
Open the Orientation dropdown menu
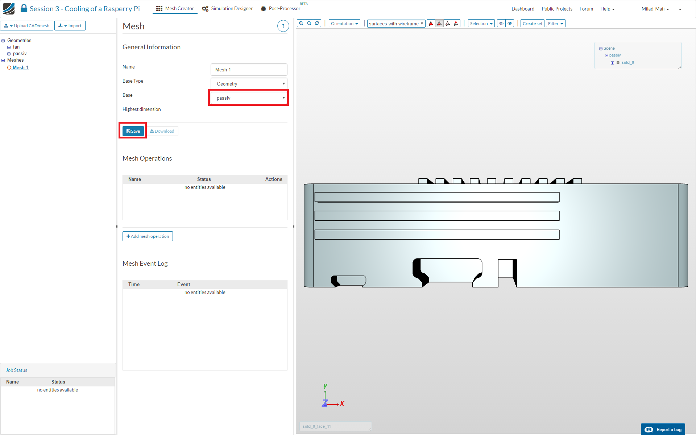tap(344, 24)
